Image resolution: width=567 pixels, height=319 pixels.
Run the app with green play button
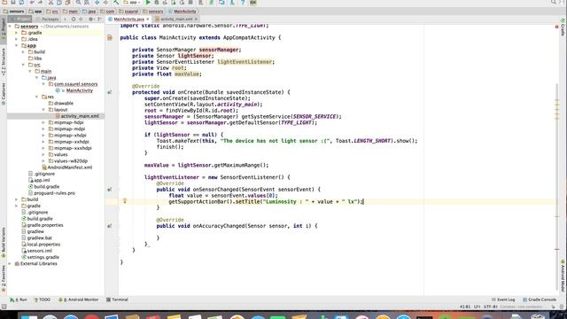pos(148,2)
